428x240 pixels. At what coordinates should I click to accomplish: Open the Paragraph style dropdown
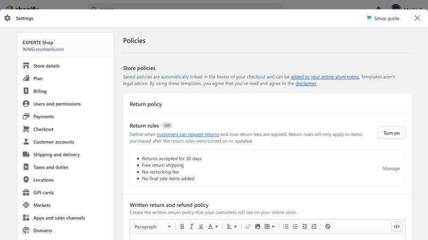coord(152,227)
